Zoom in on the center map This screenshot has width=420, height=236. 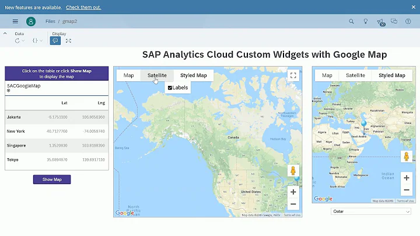293,192
